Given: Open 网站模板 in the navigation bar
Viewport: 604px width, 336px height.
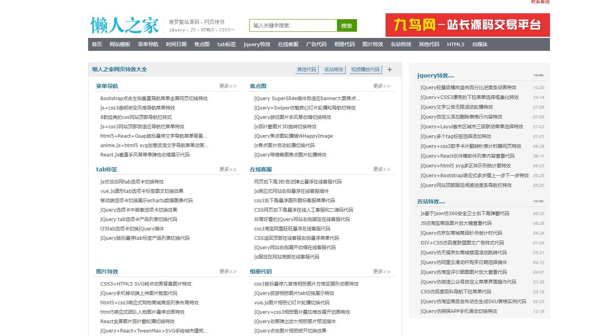Looking at the screenshot, I should click(120, 44).
